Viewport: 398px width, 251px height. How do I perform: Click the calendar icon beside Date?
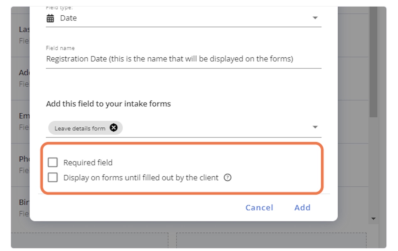(50, 18)
